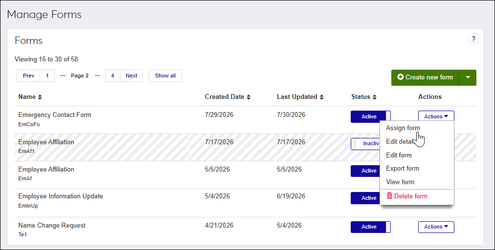Click the Show all button

pos(165,76)
